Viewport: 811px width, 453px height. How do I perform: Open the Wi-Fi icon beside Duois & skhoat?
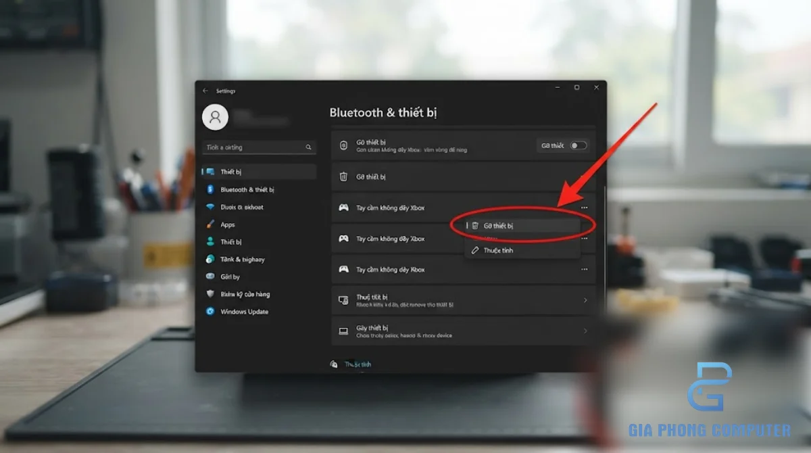(x=210, y=207)
